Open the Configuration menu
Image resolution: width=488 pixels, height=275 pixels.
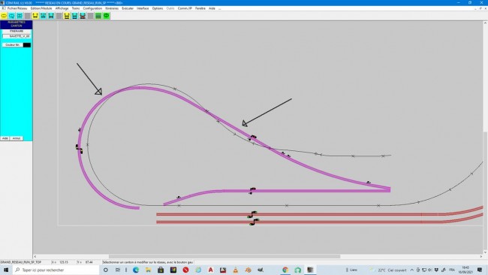pos(92,8)
